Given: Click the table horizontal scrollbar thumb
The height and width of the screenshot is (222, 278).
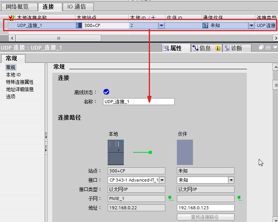Looking at the screenshot, I should pos(58,38).
